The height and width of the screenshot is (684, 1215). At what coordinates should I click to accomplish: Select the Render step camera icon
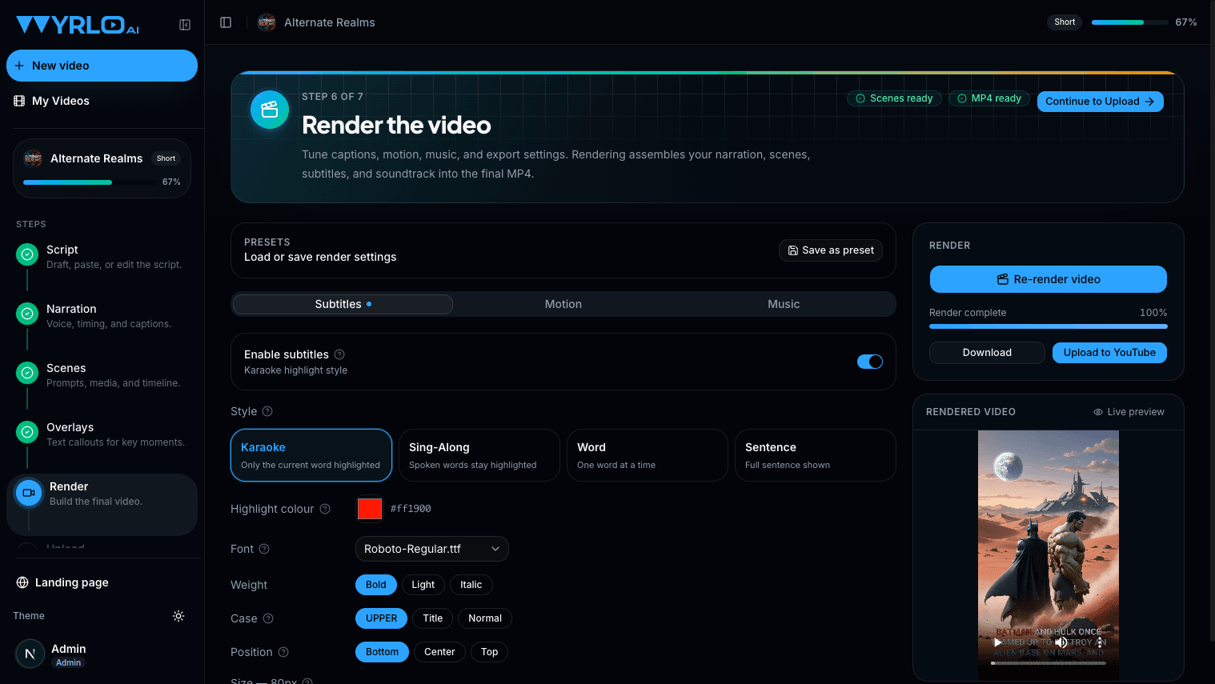(x=29, y=493)
